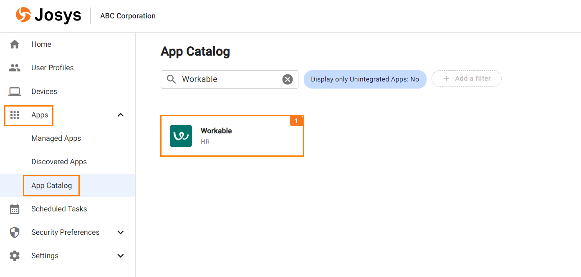581x277 pixels.
Task: Open Managed Apps
Action: coord(56,138)
